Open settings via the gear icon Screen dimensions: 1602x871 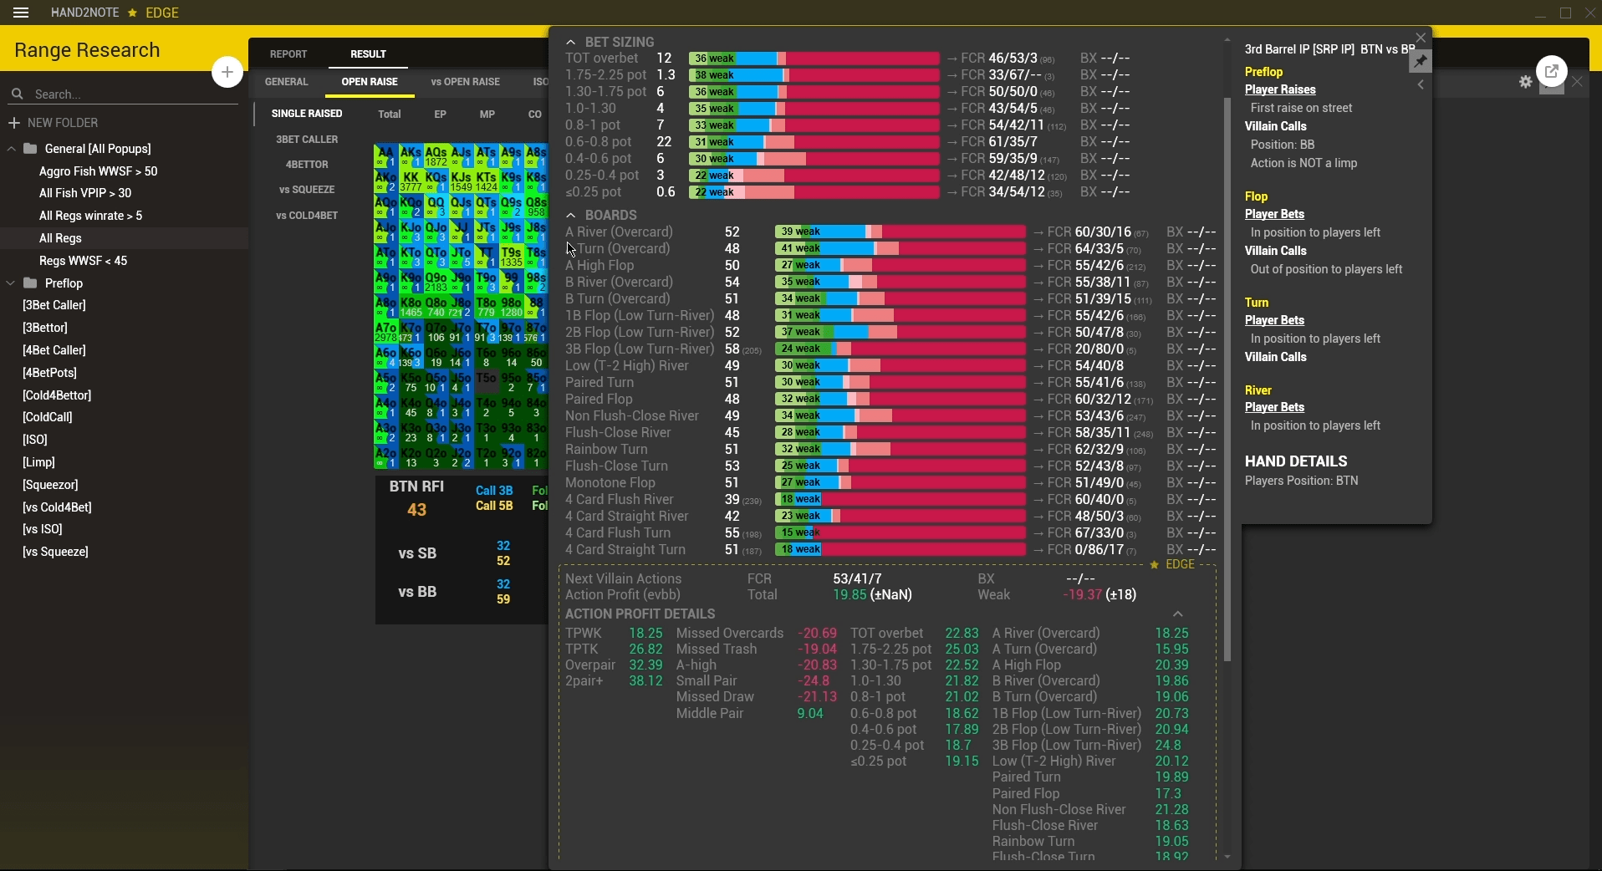click(x=1526, y=82)
